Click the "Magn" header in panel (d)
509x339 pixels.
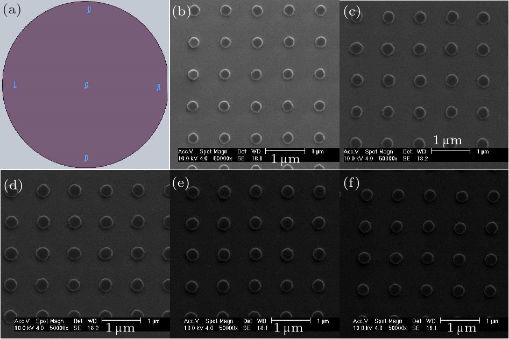point(57,321)
